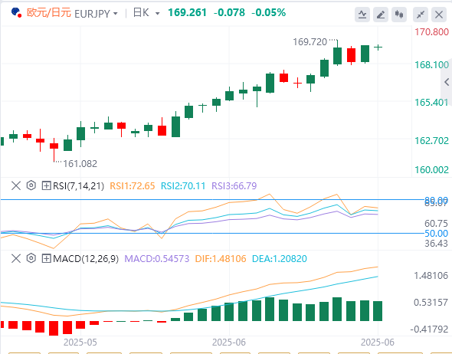
Task: Select the drawing pencil tool
Action: pyautogui.click(x=381, y=14)
